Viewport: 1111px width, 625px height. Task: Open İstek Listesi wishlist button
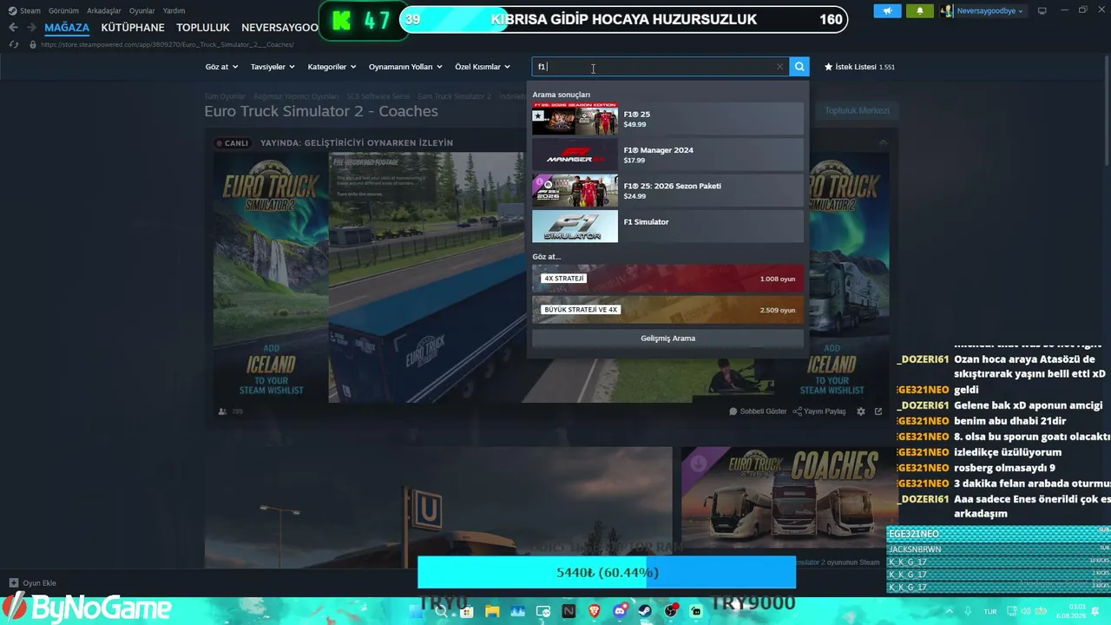(x=859, y=67)
